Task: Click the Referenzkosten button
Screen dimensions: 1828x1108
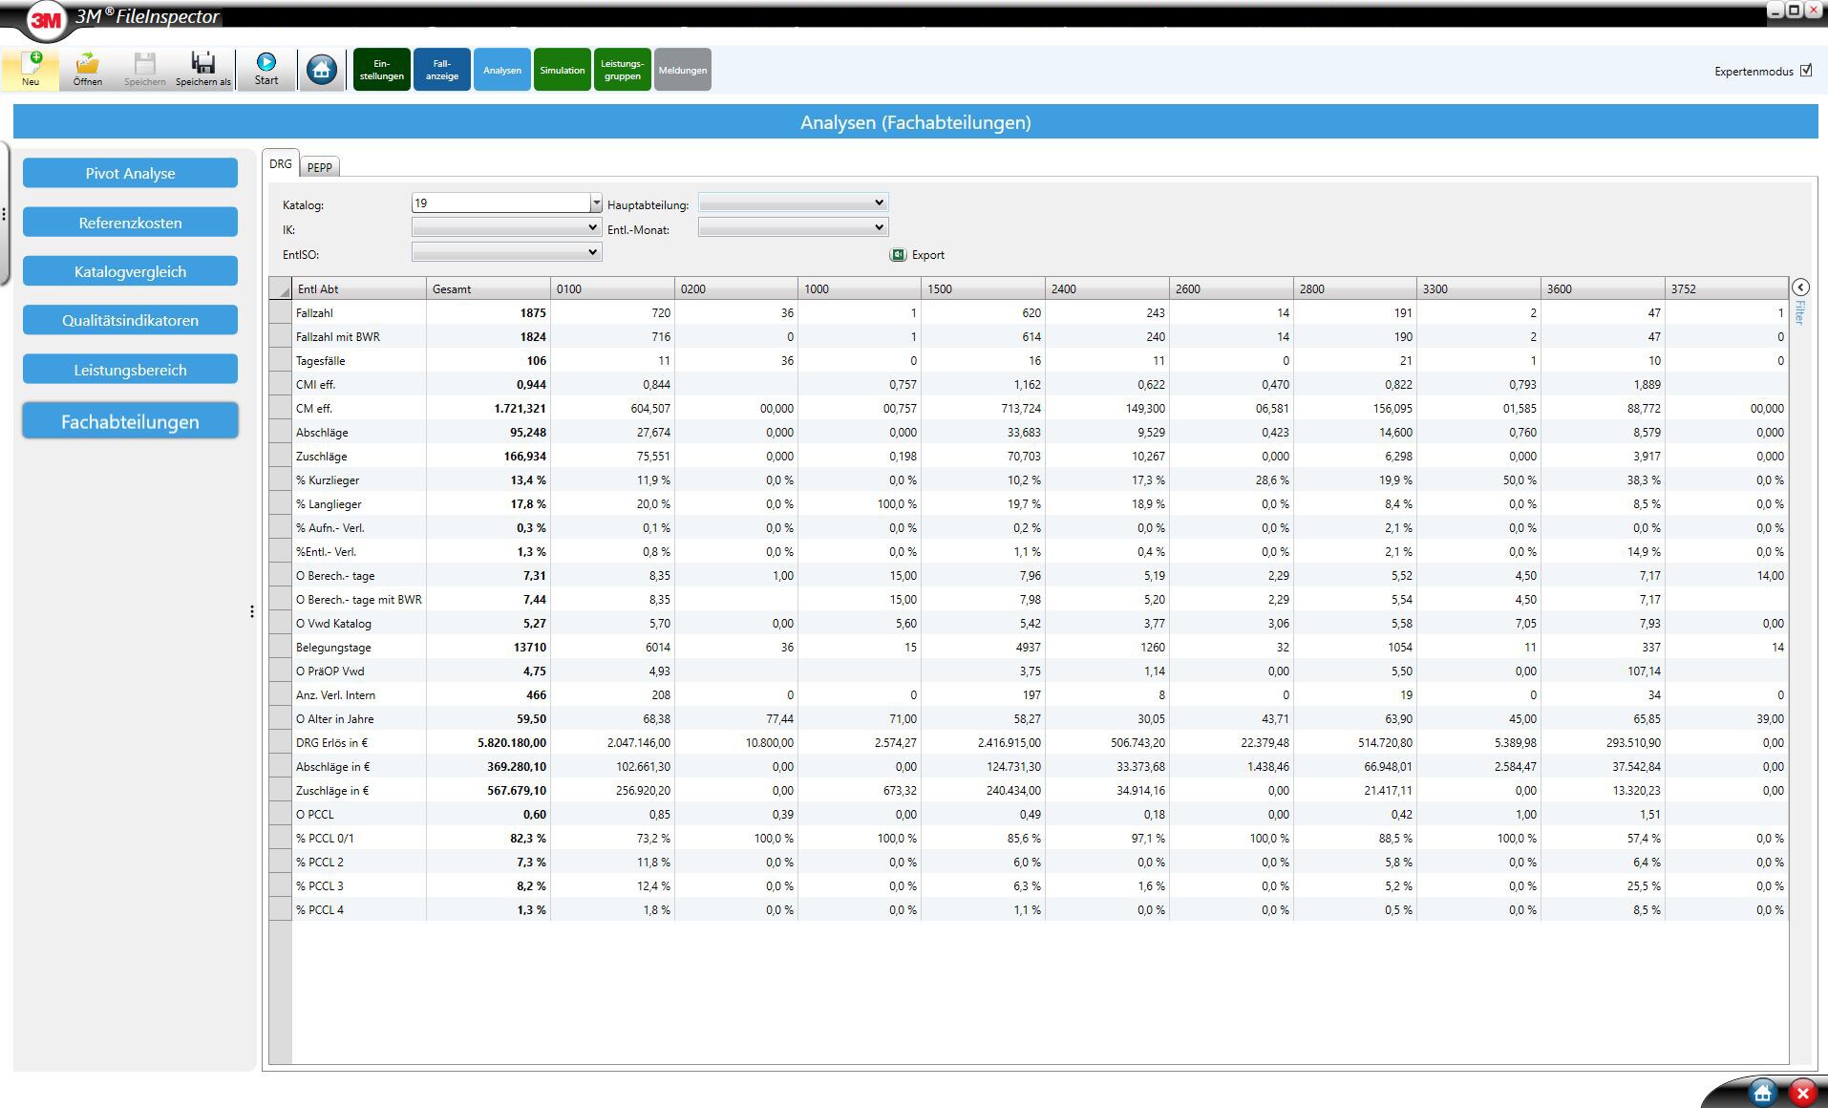Action: click(x=130, y=223)
